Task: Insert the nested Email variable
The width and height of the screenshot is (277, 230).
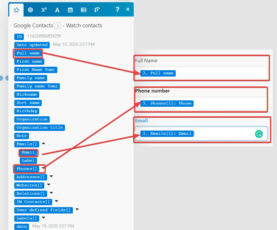Action: pos(28,152)
